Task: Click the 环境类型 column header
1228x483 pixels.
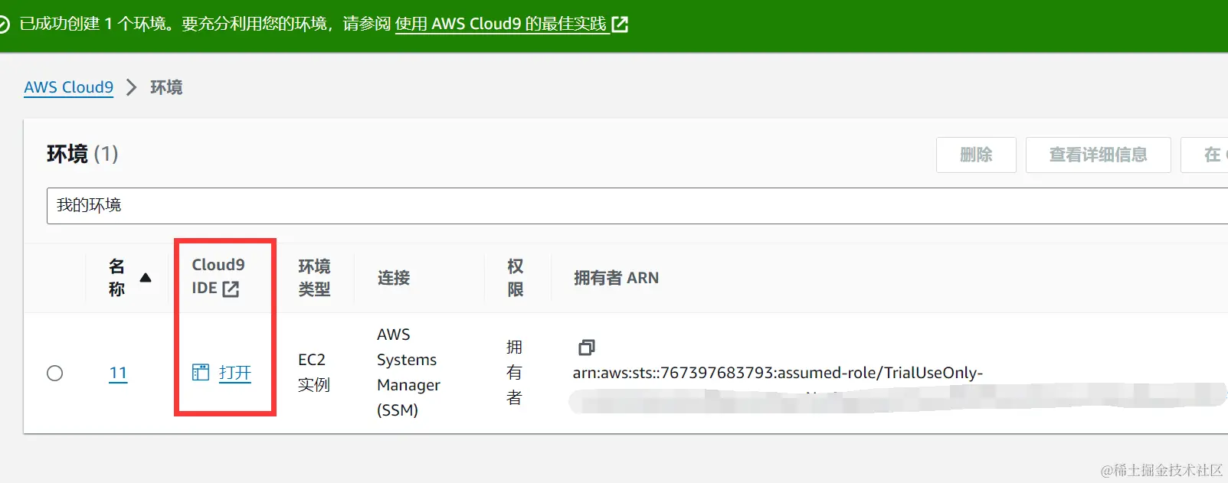Action: tap(314, 278)
